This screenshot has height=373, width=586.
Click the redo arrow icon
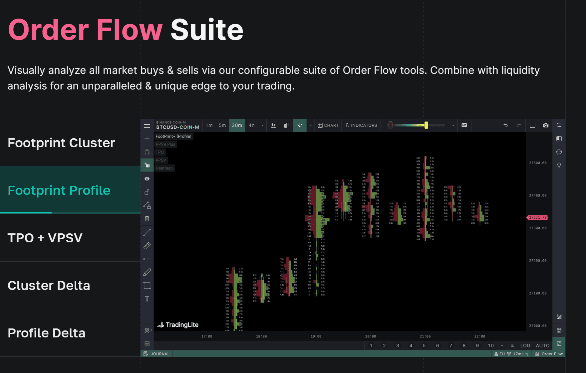(x=519, y=125)
